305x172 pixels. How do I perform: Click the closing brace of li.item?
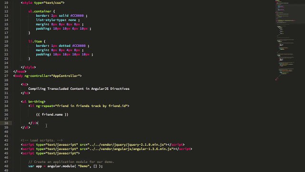29,58
